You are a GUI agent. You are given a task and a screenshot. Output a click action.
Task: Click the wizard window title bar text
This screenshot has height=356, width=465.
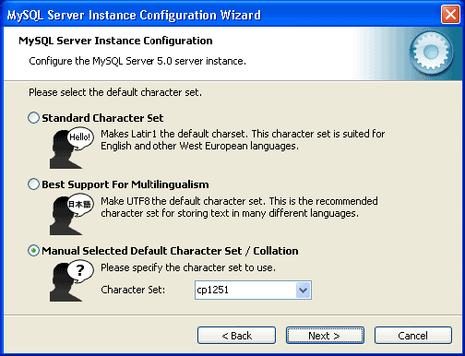coord(134,15)
